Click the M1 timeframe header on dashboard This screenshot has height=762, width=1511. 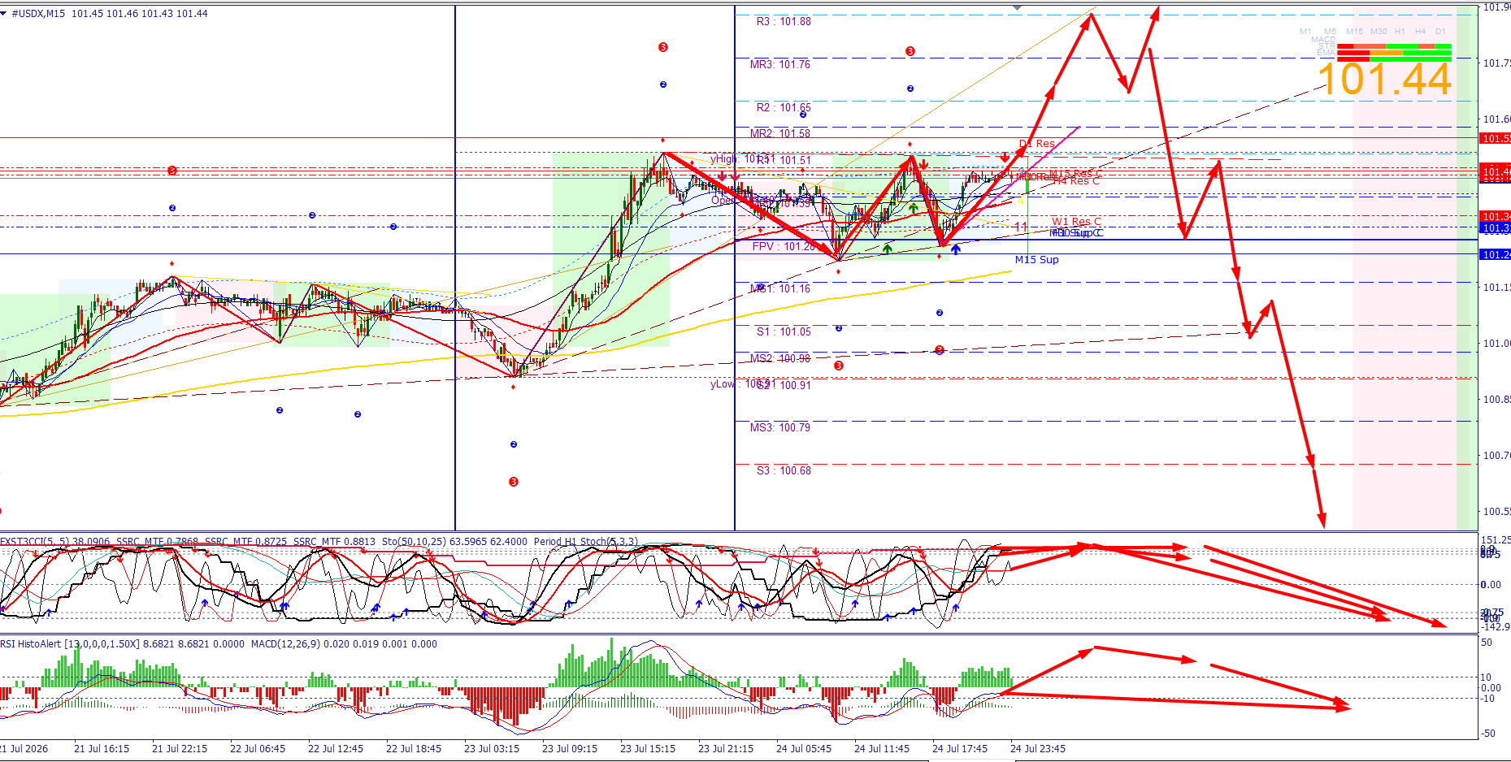point(1305,32)
